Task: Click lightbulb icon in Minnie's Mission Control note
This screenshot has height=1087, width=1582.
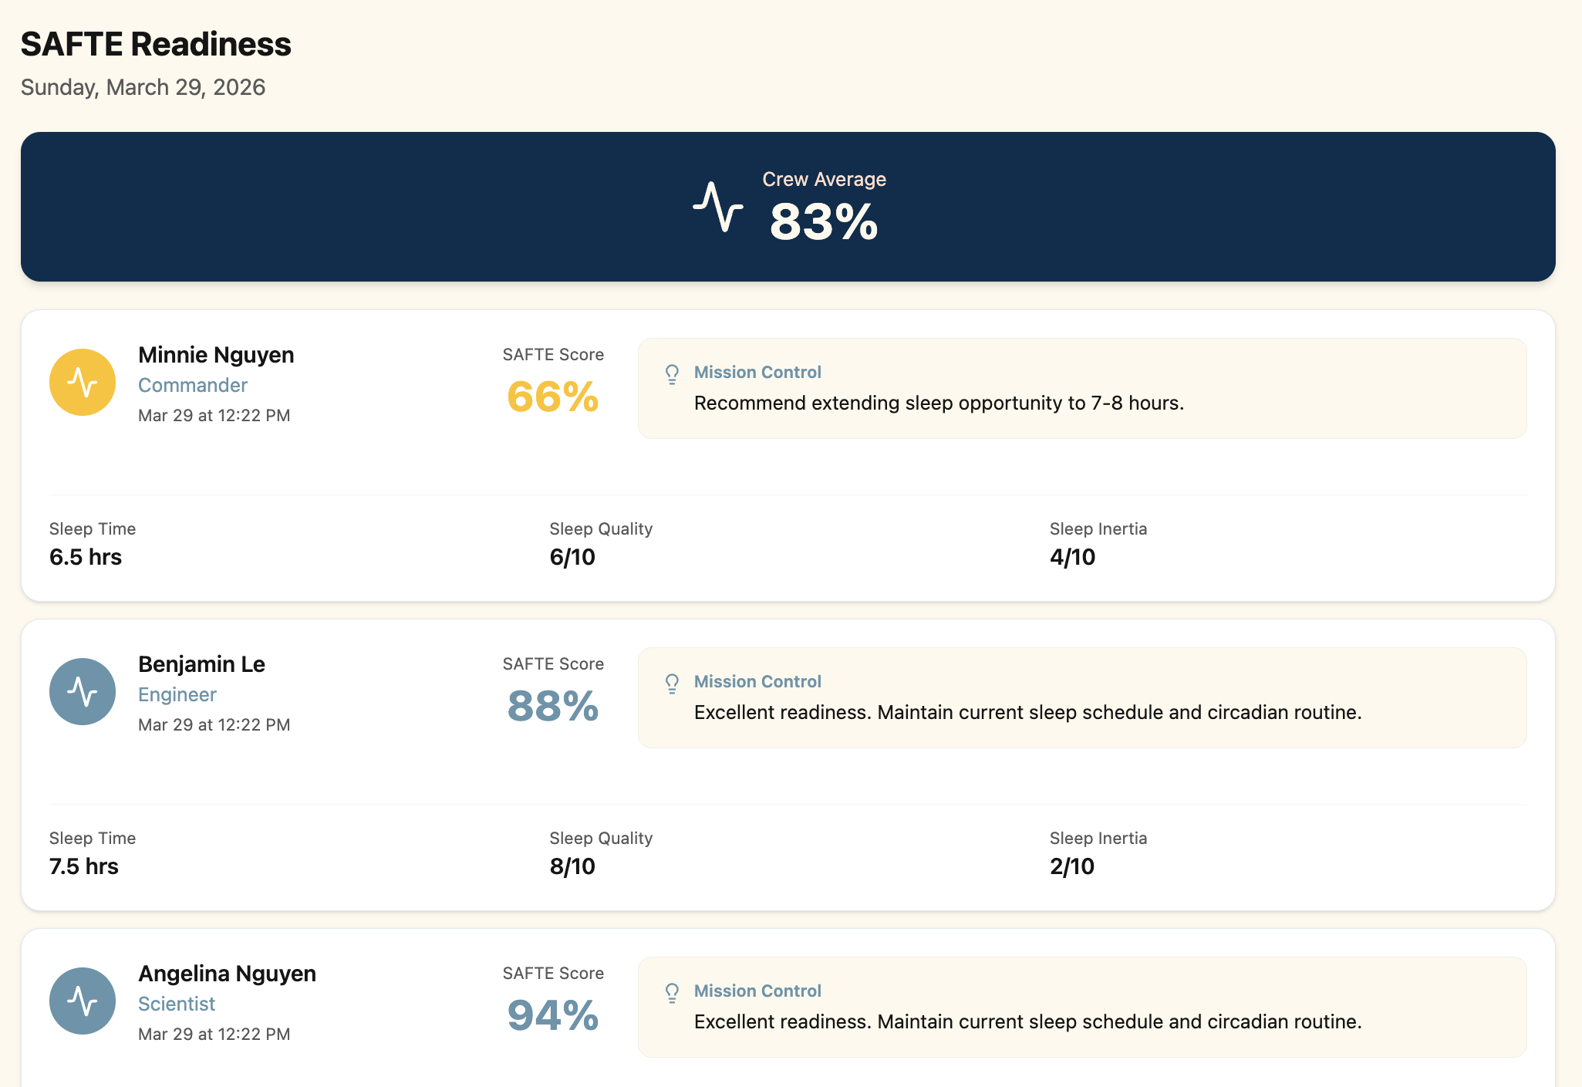Action: [x=672, y=374]
